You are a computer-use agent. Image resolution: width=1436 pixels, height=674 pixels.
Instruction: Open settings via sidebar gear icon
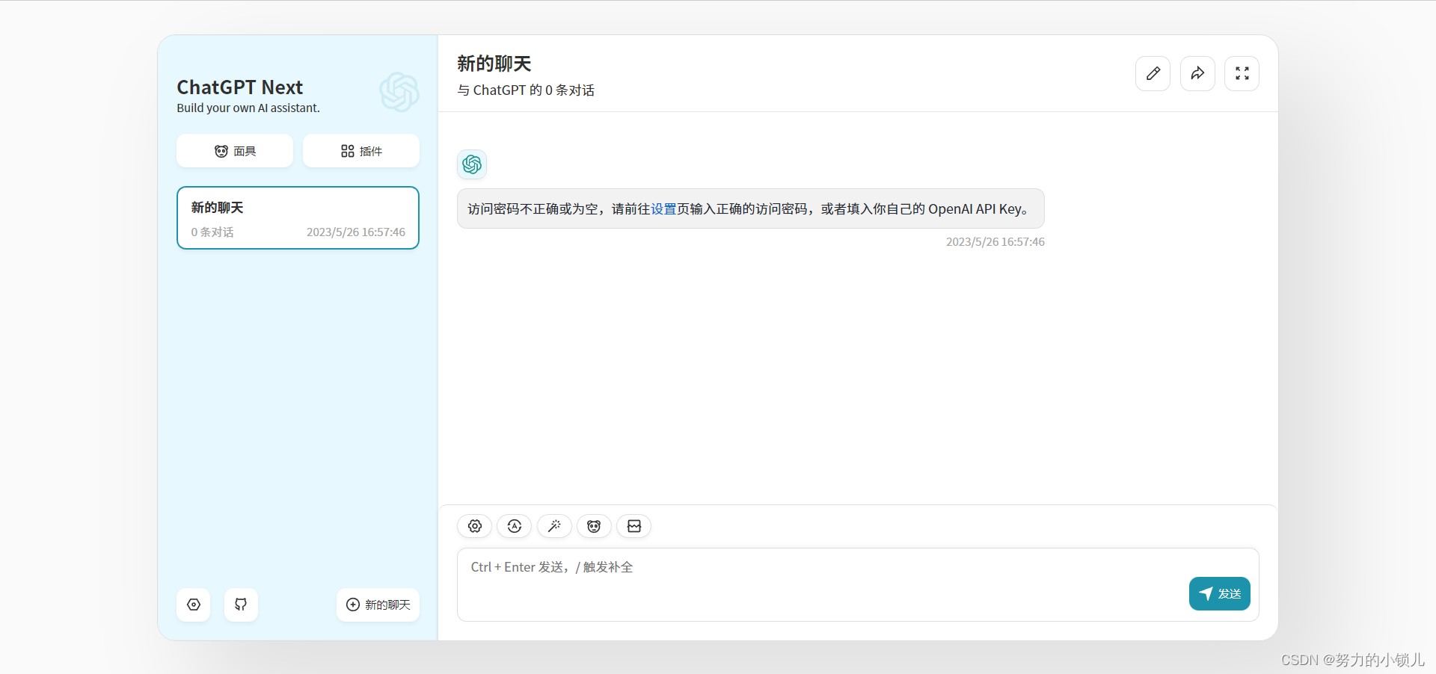(x=194, y=605)
